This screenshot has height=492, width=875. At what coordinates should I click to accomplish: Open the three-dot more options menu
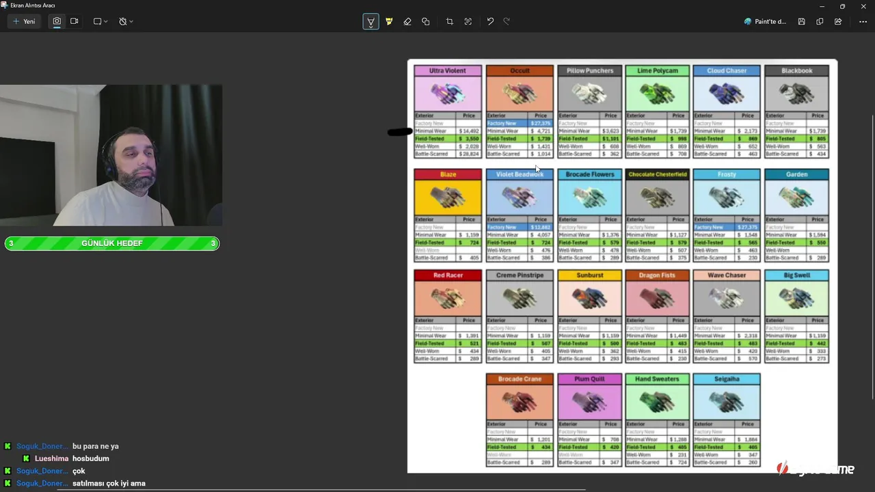(x=863, y=22)
